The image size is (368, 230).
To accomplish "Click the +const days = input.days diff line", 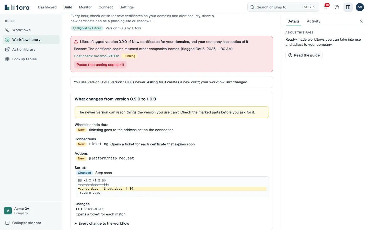I will [x=172, y=189].
